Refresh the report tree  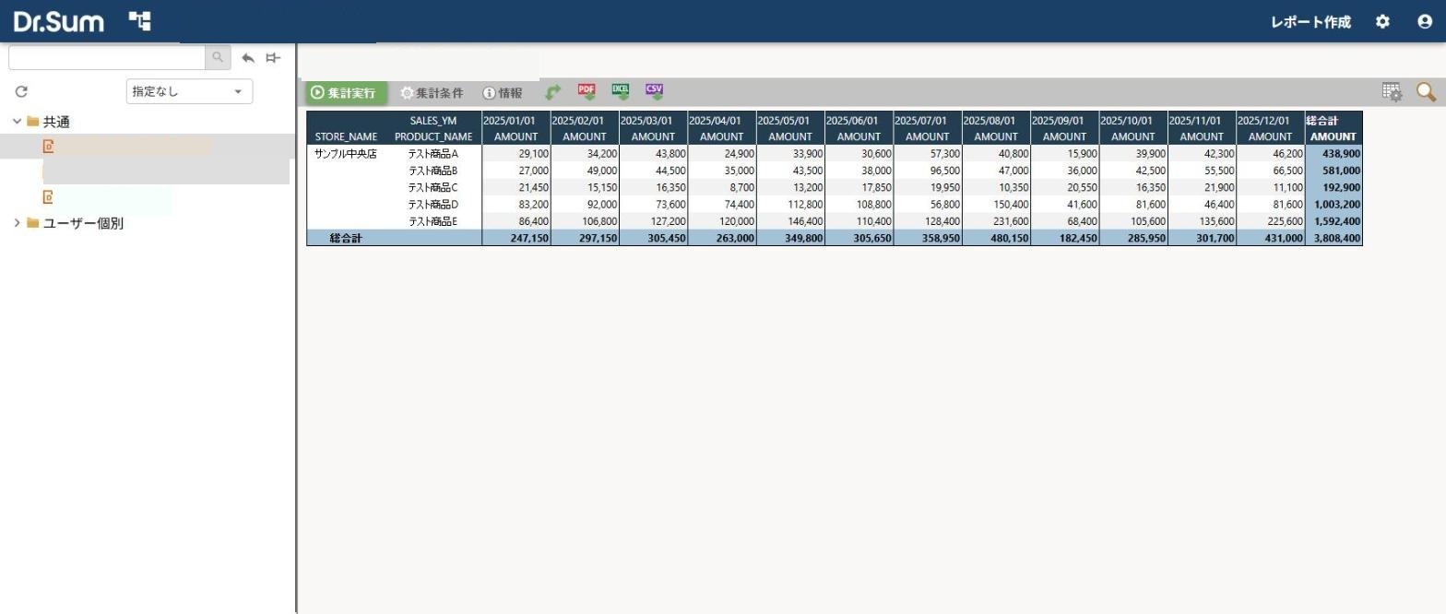tap(21, 91)
